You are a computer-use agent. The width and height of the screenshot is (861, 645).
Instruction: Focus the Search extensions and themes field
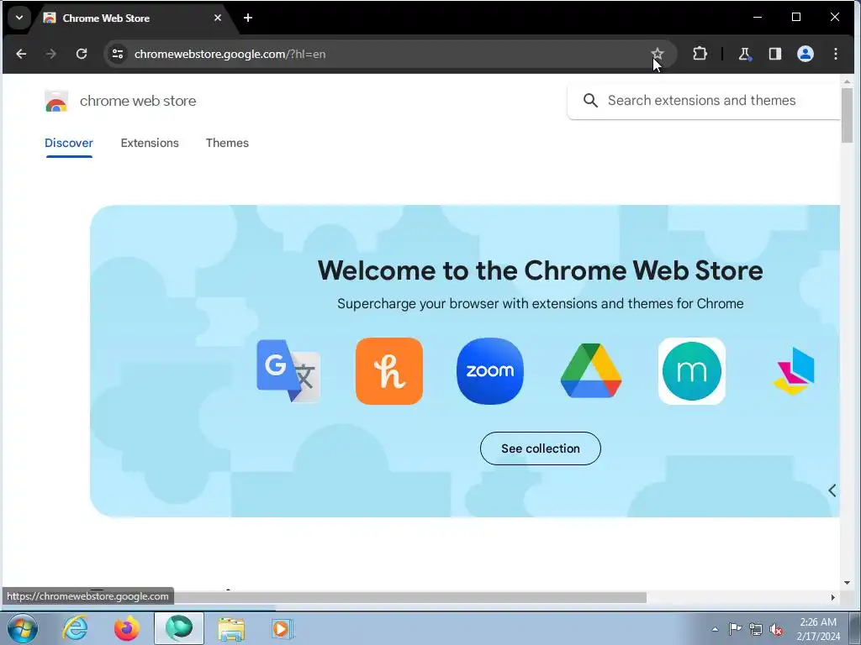[704, 101]
